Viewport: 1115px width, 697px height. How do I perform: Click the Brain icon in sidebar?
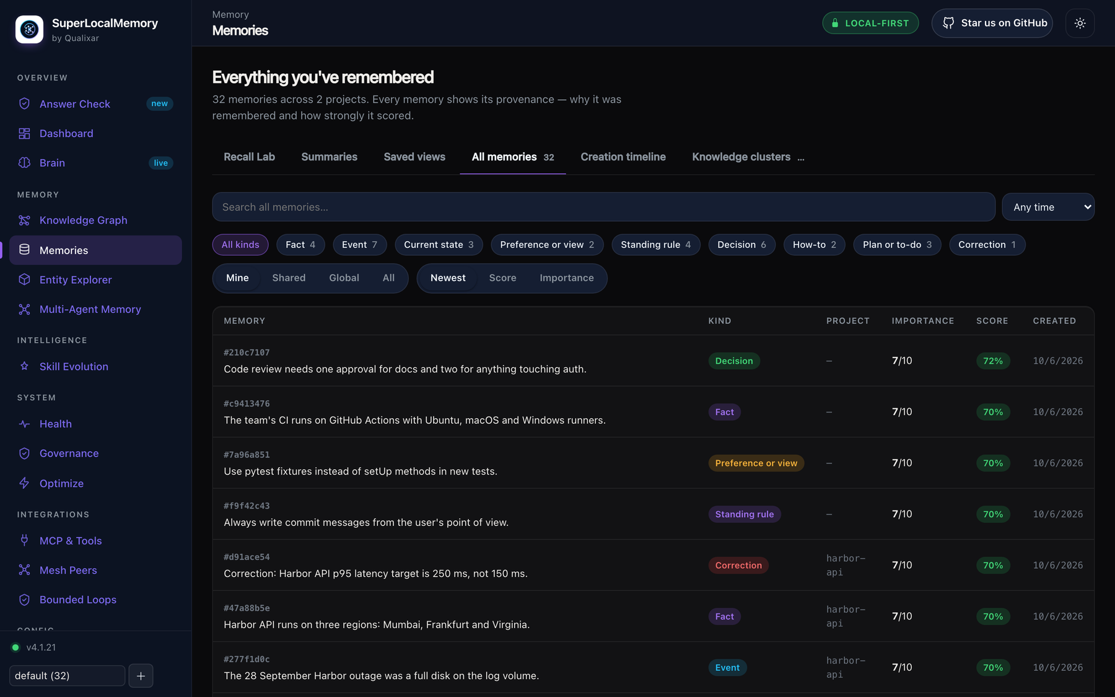pyautogui.click(x=24, y=162)
